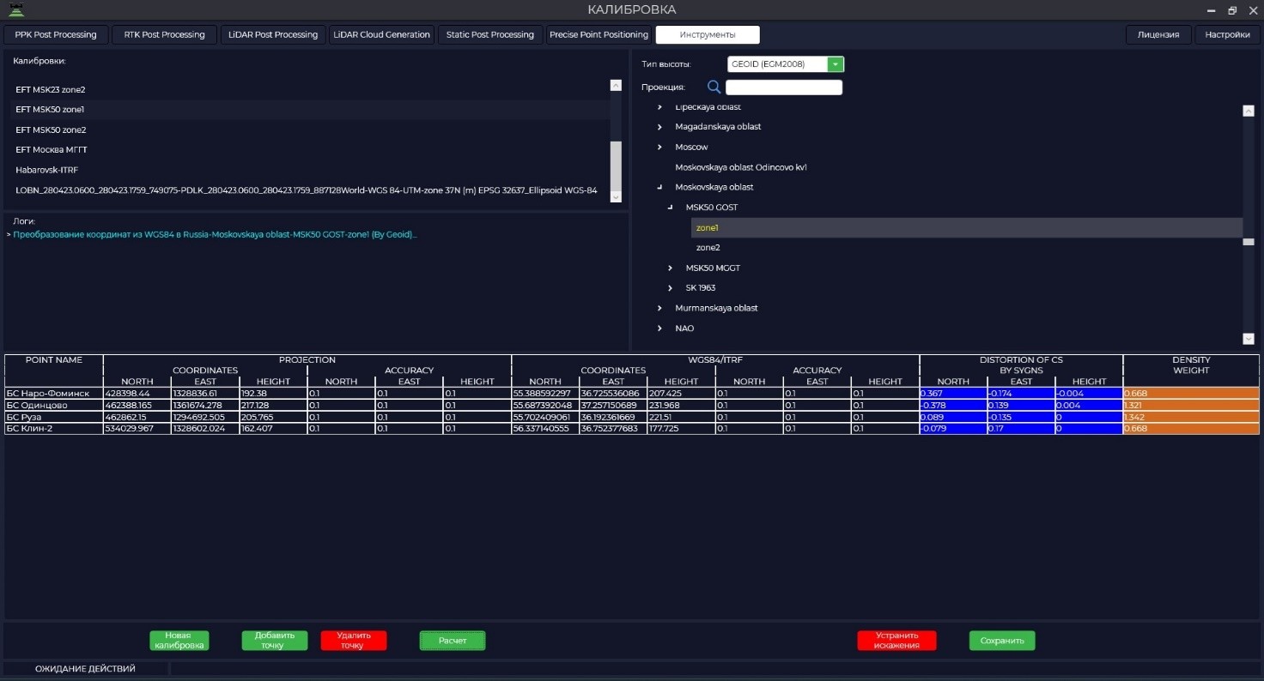Screen dimensions: 1264x681
Task: Expand the MSK50 MGGT node
Action: (671, 268)
